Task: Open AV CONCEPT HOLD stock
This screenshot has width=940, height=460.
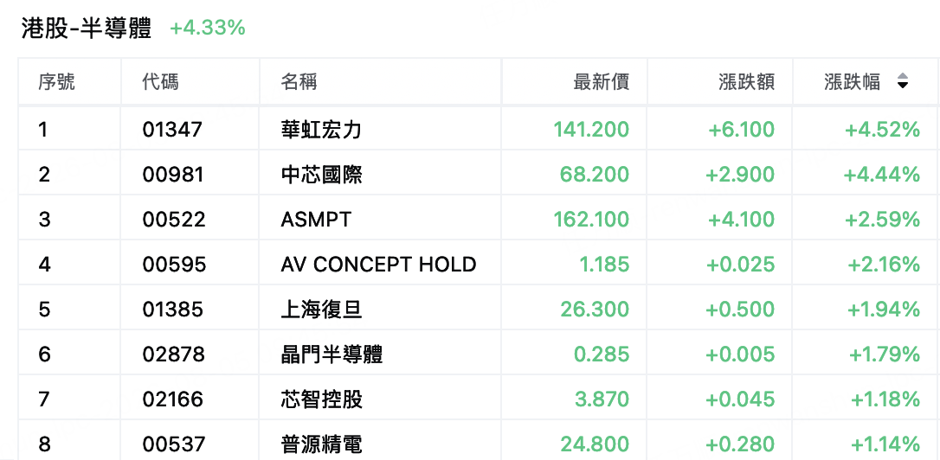Action: point(378,264)
